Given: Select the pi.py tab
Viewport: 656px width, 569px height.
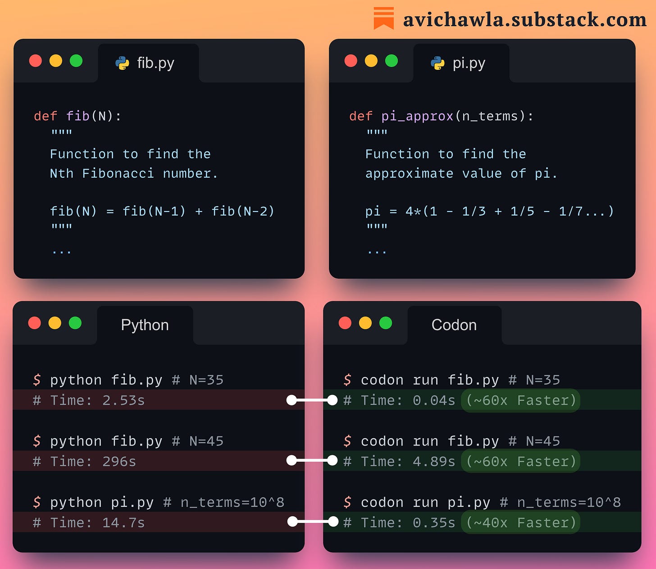Looking at the screenshot, I should click(x=461, y=63).
